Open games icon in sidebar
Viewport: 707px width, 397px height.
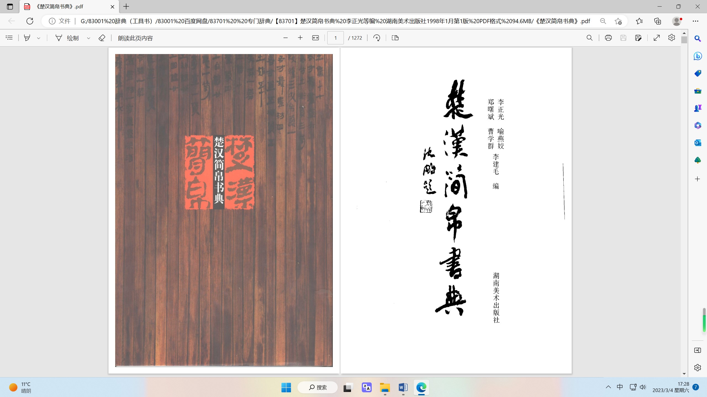click(698, 108)
